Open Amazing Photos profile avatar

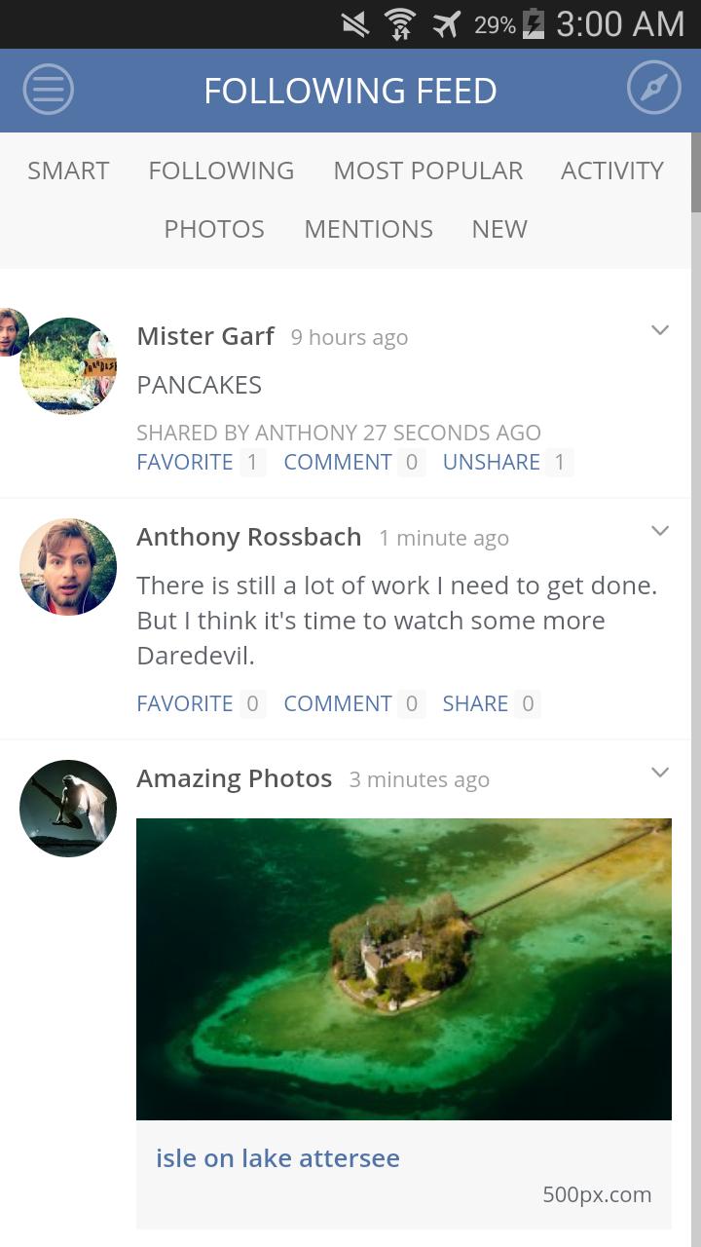click(x=67, y=808)
